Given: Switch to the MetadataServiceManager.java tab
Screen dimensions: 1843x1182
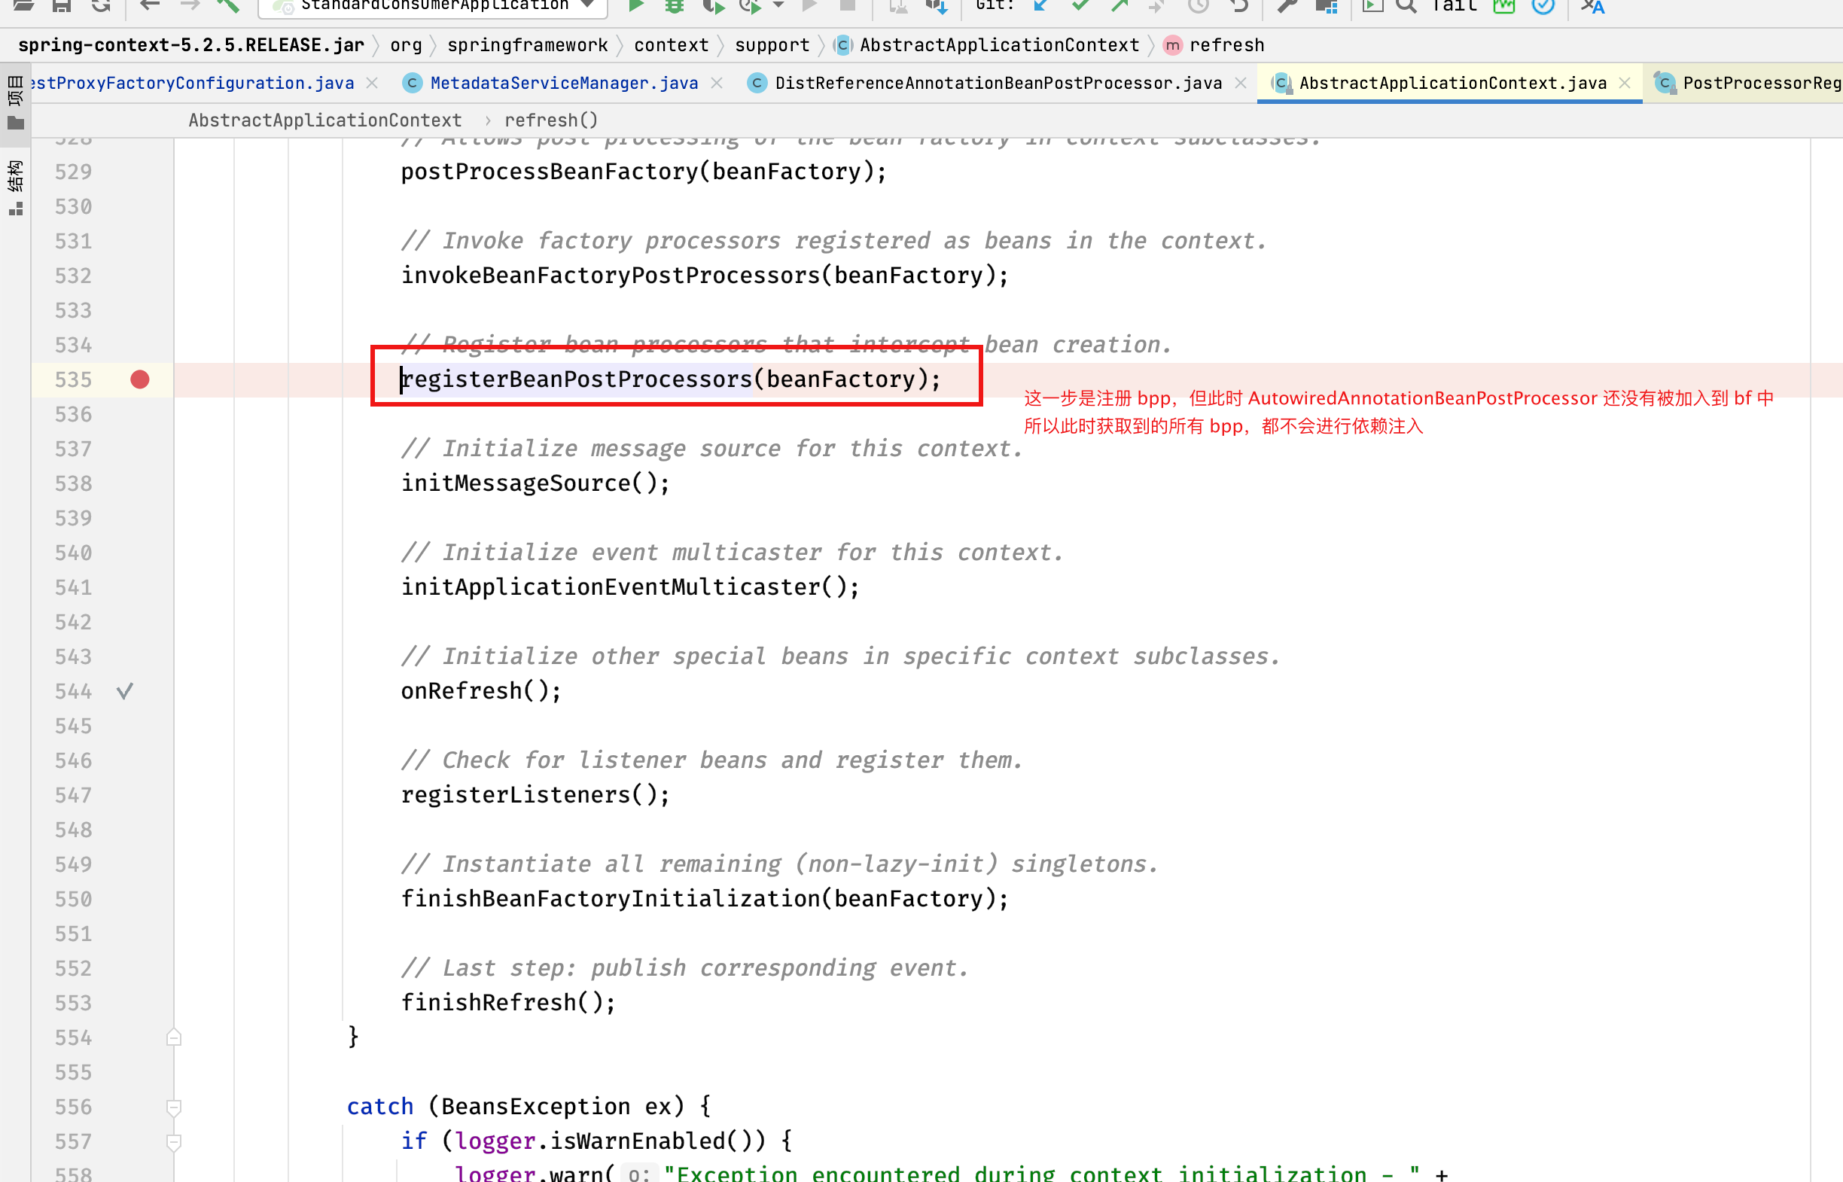Looking at the screenshot, I should (564, 83).
